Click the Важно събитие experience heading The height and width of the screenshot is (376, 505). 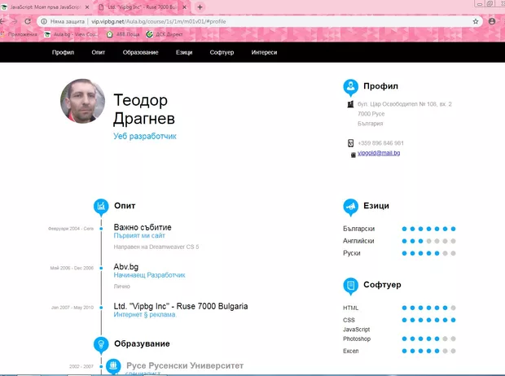[143, 227]
